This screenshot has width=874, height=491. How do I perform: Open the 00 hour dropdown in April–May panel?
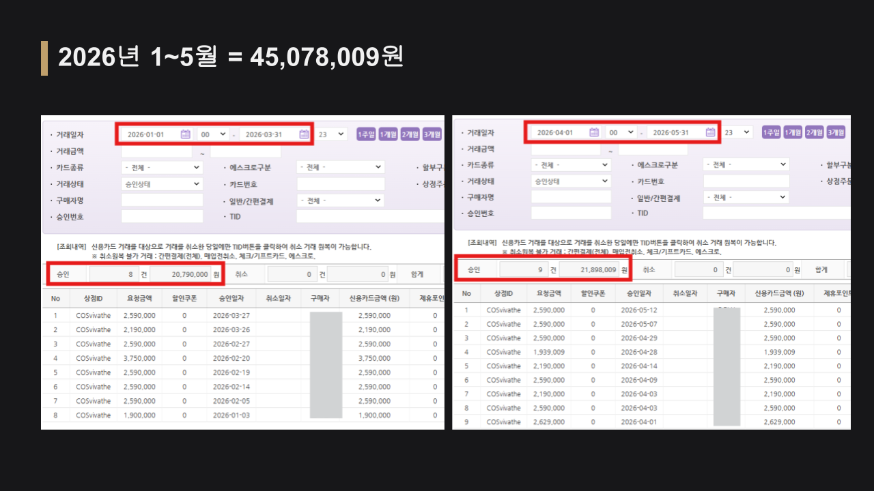(x=622, y=132)
